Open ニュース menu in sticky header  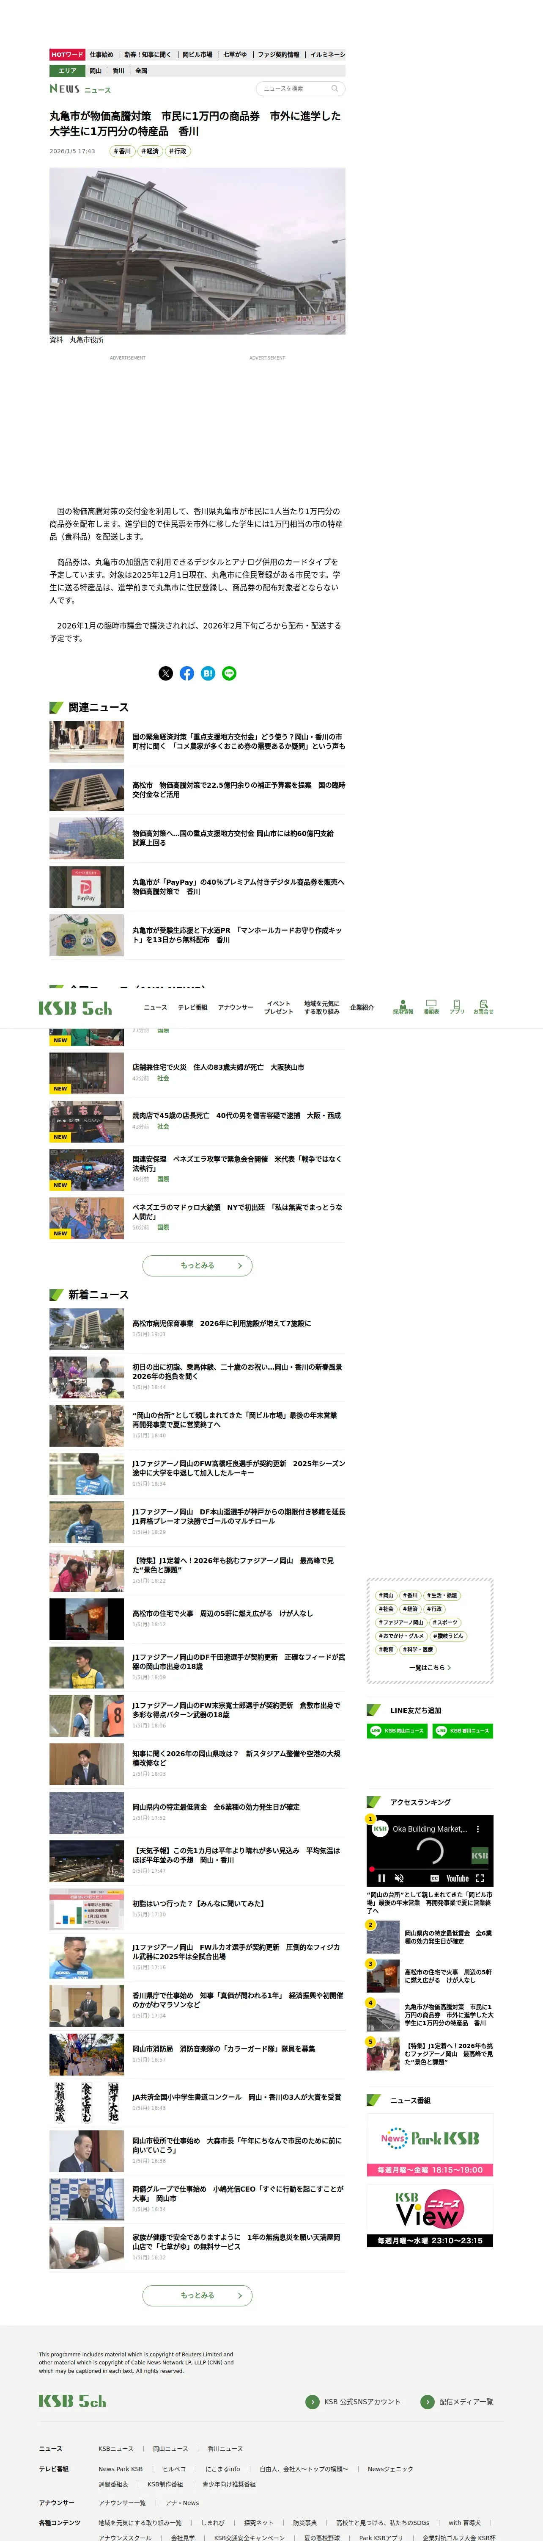[x=156, y=1008]
